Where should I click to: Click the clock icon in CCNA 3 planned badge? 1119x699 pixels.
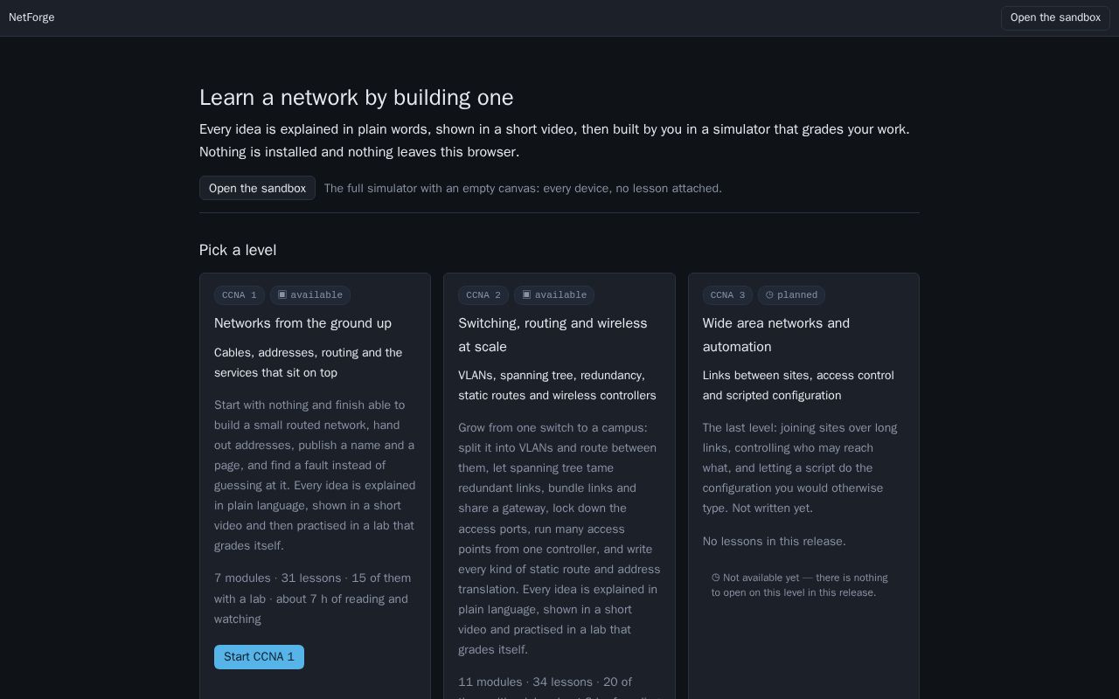tap(769, 294)
